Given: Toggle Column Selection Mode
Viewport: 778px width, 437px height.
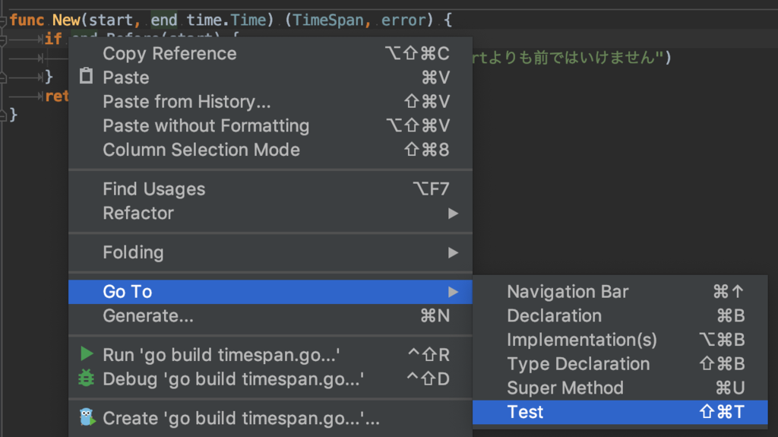Looking at the screenshot, I should coord(201,150).
